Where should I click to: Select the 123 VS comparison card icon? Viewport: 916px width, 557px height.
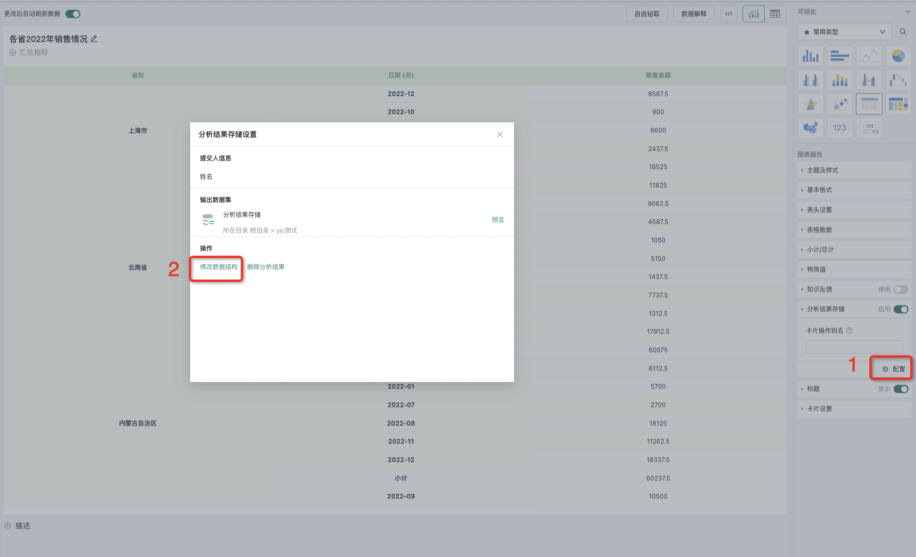869,128
